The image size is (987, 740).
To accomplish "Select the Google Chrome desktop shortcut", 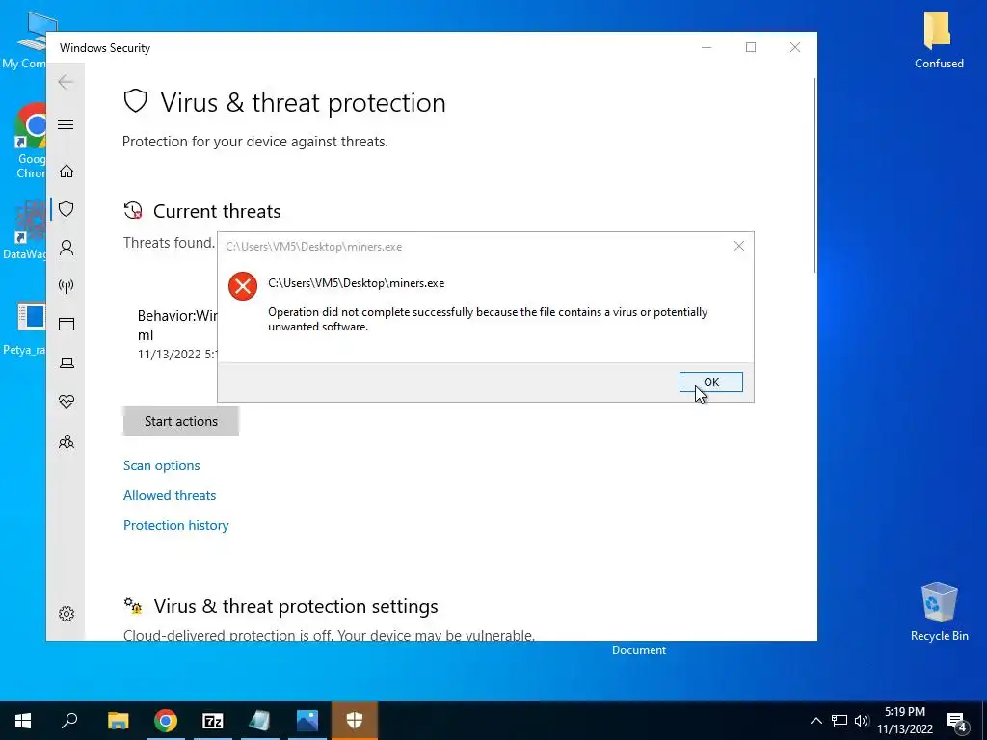I will 29,142.
